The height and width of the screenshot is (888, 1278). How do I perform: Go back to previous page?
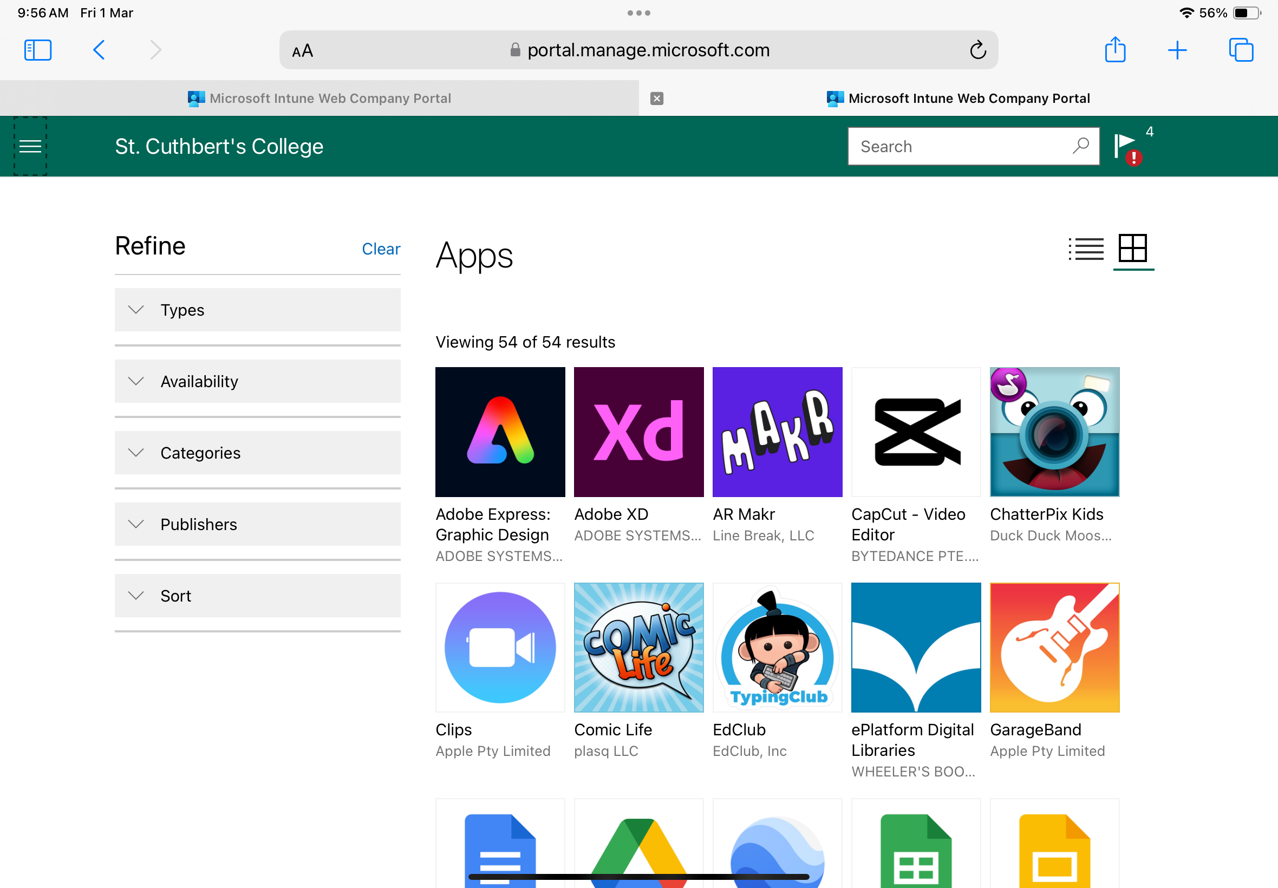[x=99, y=50]
